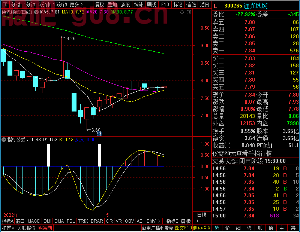Open the chart settings dropdown beside 通光线缆(日线)

(36, 12)
